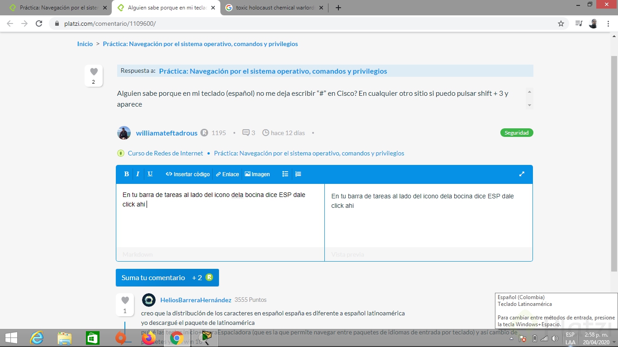Screen dimensions: 618x347
Task: Open HeliosBarreraHernández's avatar
Action: tap(149, 300)
